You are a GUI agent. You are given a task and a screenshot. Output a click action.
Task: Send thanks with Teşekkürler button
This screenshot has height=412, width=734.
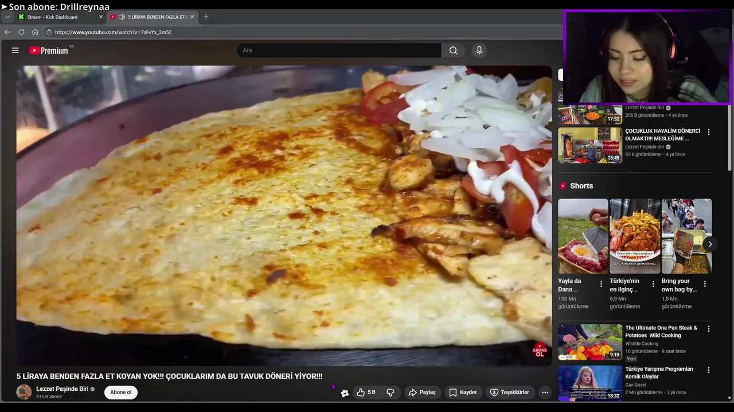click(510, 393)
